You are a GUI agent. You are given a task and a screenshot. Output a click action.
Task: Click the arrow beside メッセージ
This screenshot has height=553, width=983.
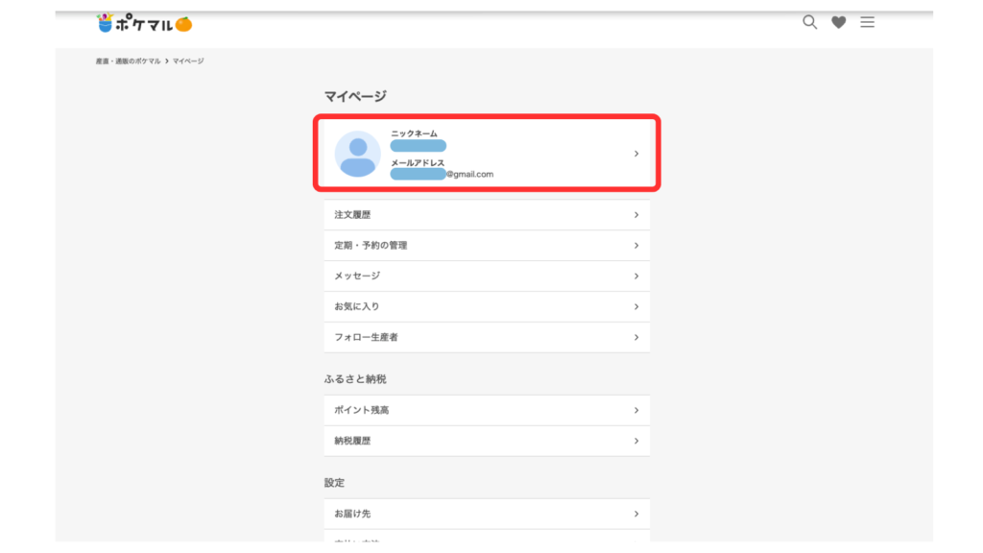click(x=636, y=276)
